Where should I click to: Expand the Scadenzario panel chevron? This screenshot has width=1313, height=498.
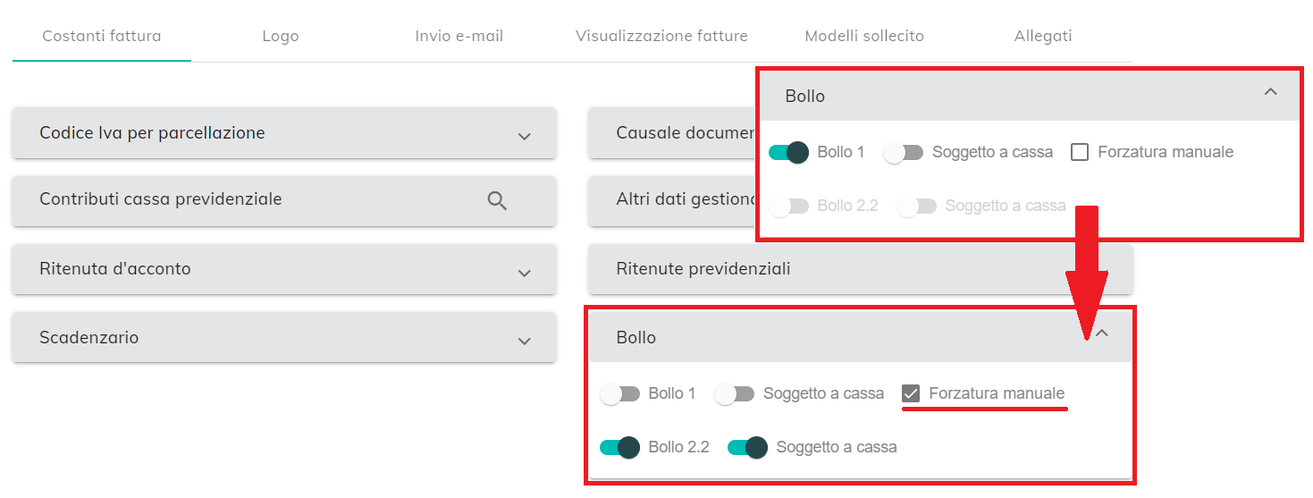525,341
